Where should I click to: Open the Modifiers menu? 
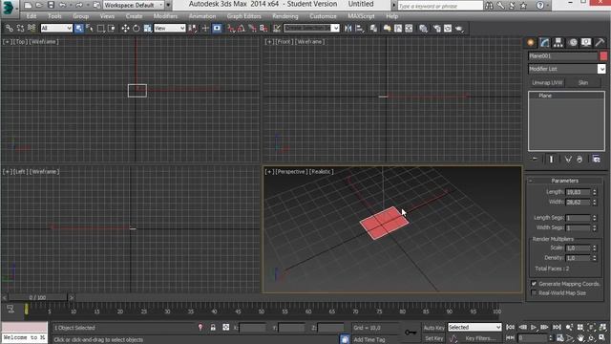click(165, 16)
